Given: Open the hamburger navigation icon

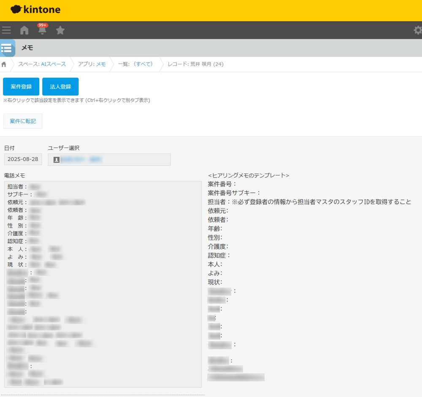Looking at the screenshot, I should pos(6,30).
